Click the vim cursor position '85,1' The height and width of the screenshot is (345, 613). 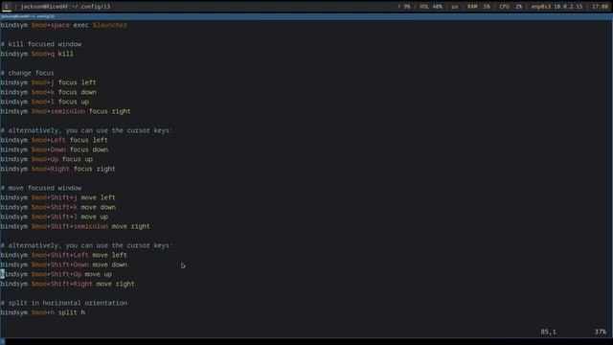coord(549,332)
